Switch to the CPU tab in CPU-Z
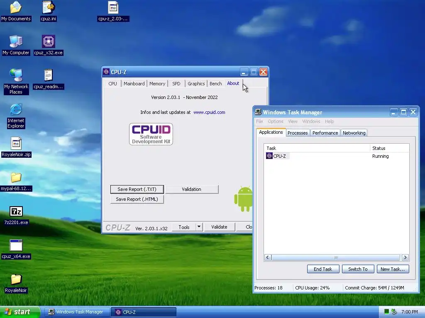425x318 pixels. coord(112,84)
